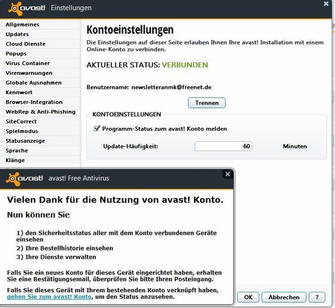Click the Update-Häufigkeit minutes input field
Image resolution: width=335 pixels, height=308 pixels.
tap(224, 146)
